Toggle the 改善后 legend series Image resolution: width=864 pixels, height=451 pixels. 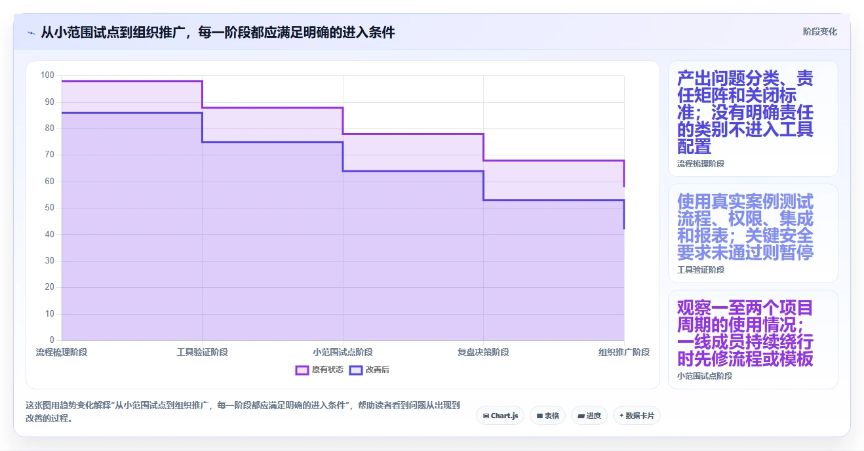[x=369, y=370]
